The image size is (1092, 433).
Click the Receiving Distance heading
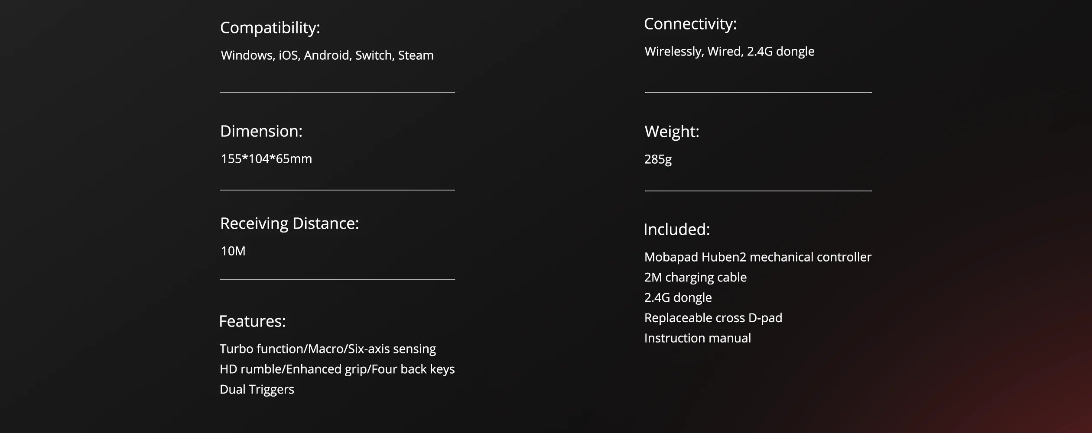(289, 223)
